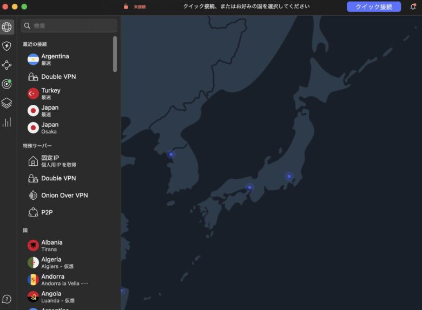
Task: Click the Osaka server dot on map
Action: (250, 187)
